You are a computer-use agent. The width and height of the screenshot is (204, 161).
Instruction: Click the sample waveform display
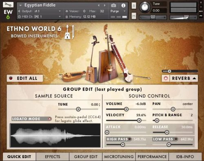(55, 135)
